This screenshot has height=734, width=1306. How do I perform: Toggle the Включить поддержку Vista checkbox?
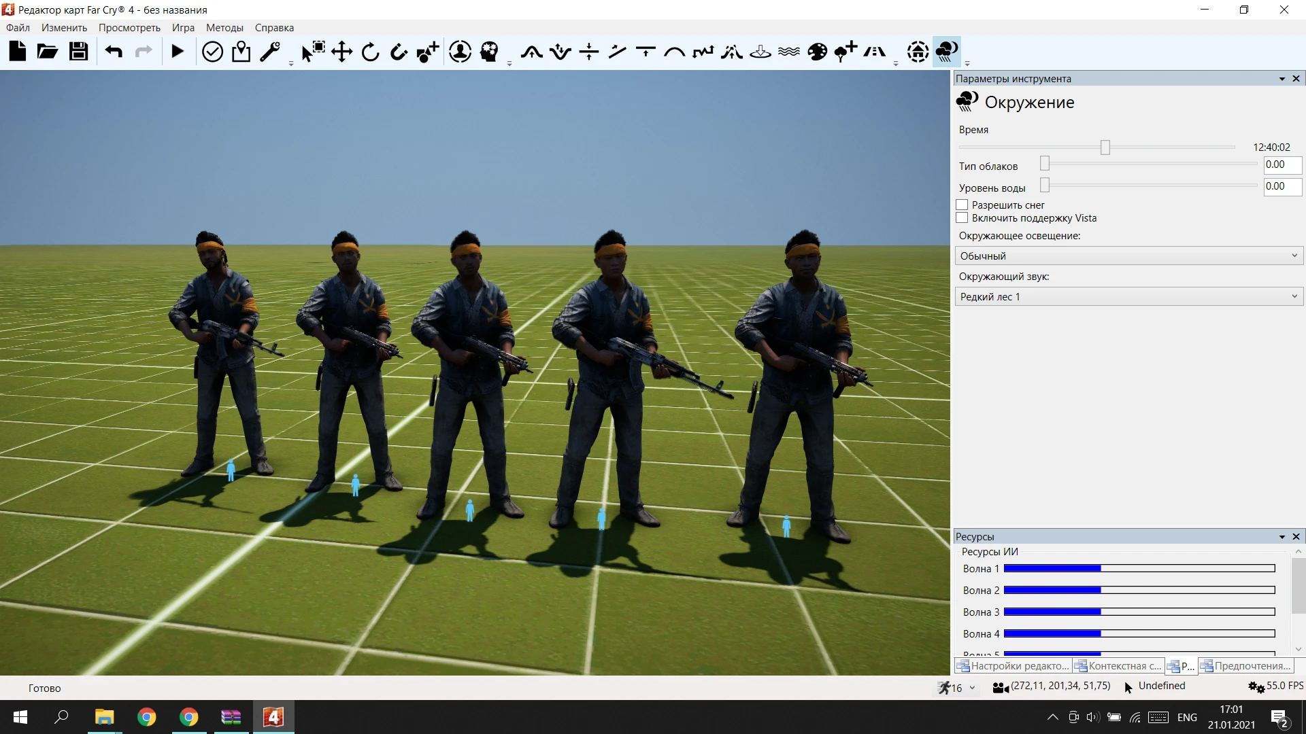click(x=962, y=217)
